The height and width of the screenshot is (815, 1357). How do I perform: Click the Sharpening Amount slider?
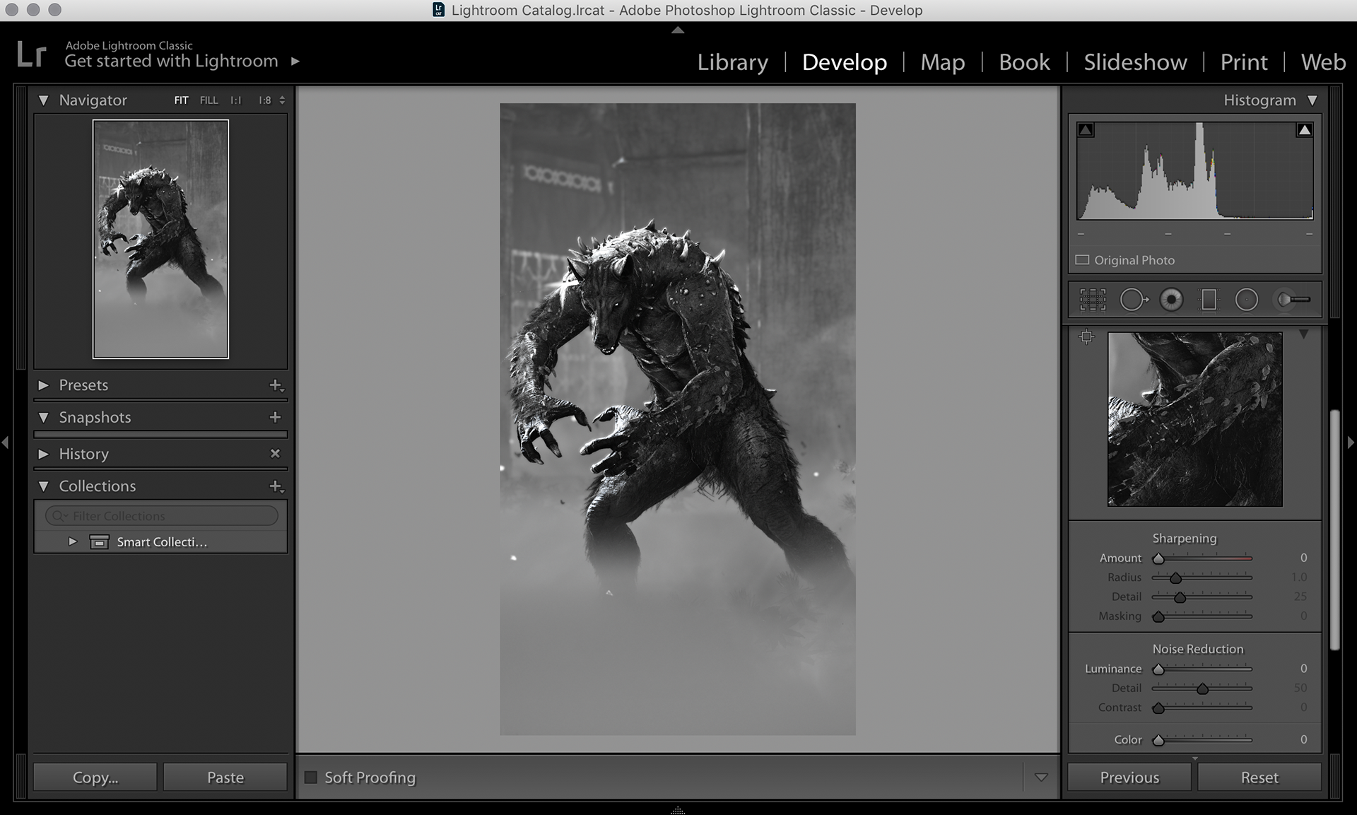click(1202, 558)
